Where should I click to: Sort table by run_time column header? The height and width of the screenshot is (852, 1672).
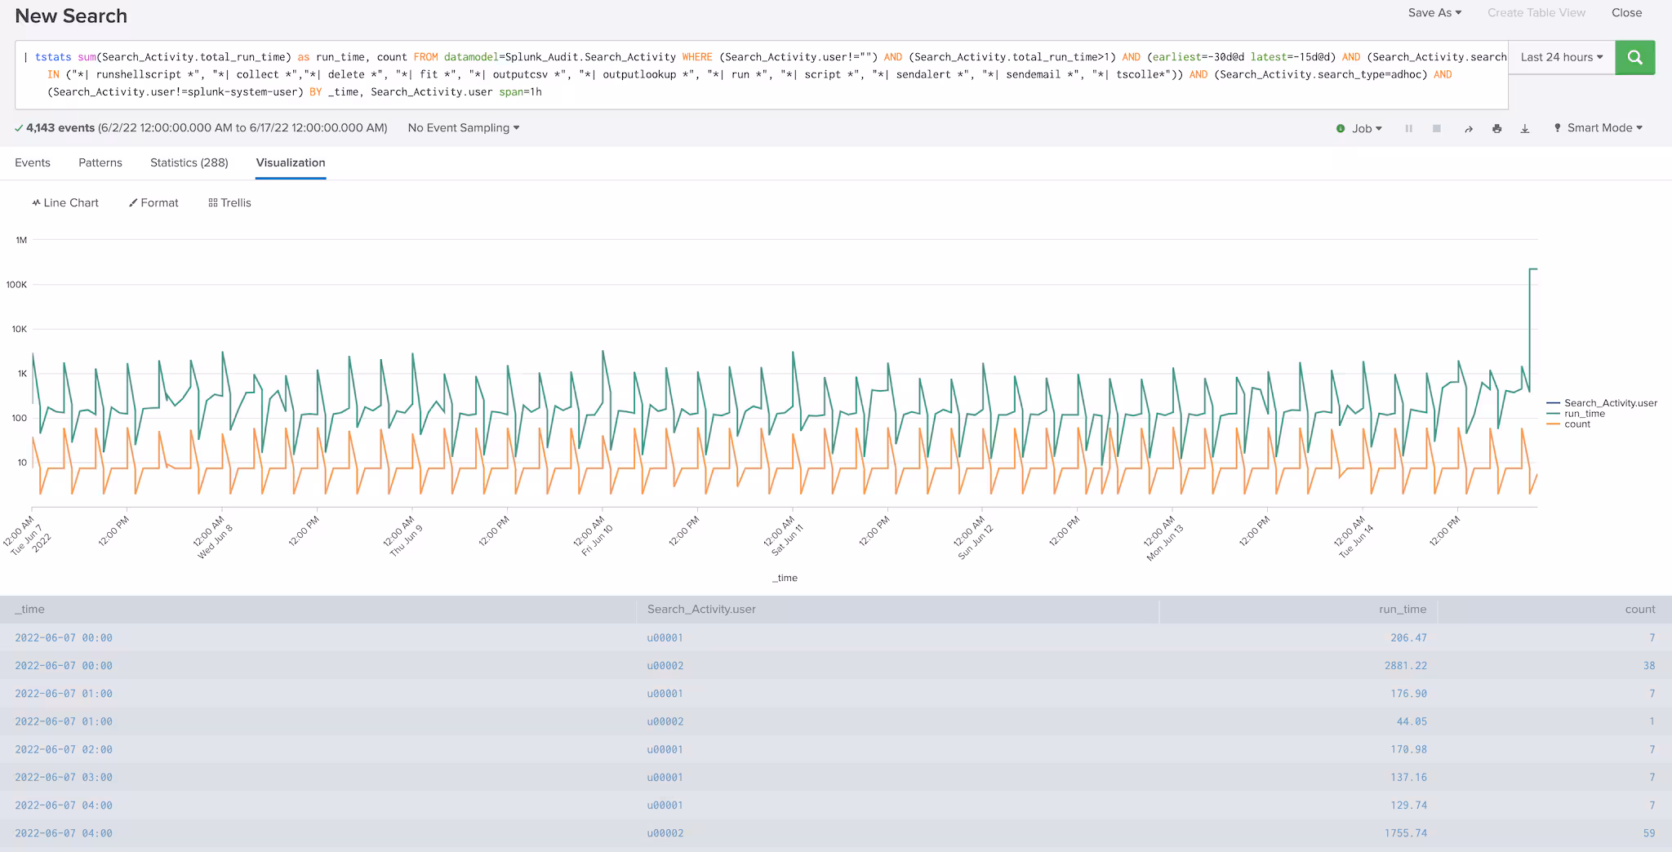point(1402,609)
